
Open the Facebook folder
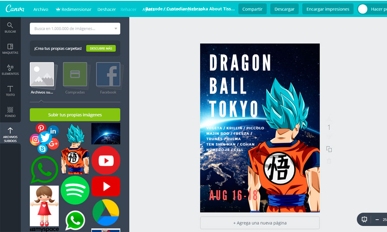tap(108, 78)
